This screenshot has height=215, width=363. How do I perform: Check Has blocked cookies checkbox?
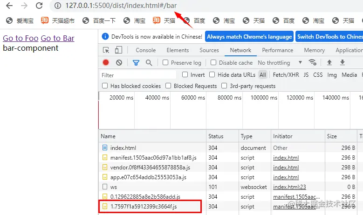point(105,86)
